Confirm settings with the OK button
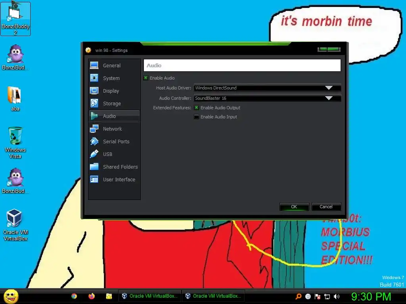406x304 pixels. tap(294, 207)
